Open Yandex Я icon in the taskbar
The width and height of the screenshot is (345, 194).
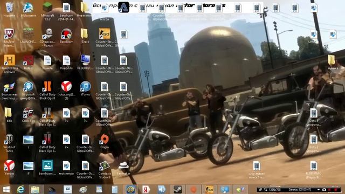(x=146, y=189)
